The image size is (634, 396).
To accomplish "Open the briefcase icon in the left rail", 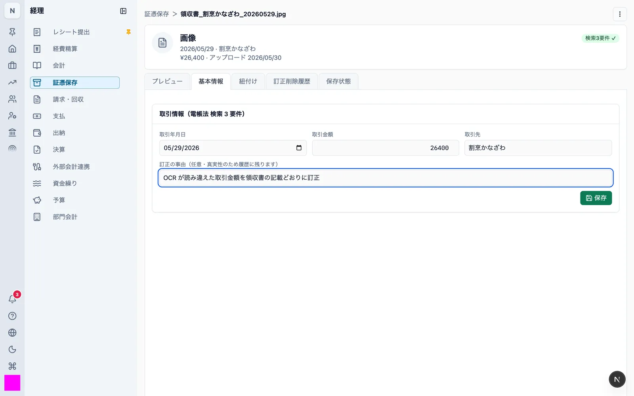I will [x=12, y=65].
